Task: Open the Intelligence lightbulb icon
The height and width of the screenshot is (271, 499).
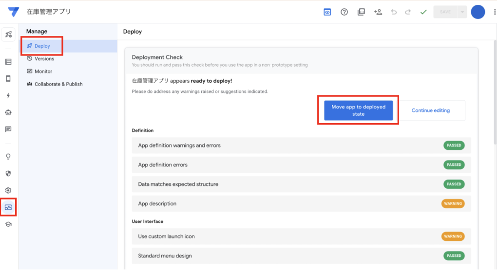Action: [8, 157]
